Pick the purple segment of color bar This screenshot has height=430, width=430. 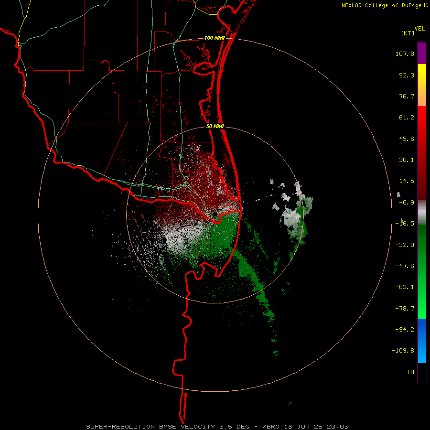click(x=422, y=53)
